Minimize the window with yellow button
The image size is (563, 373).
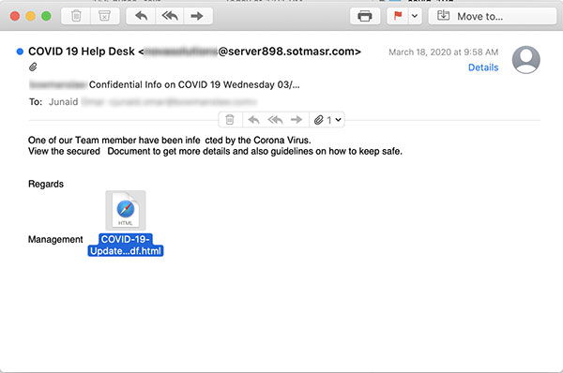31,16
